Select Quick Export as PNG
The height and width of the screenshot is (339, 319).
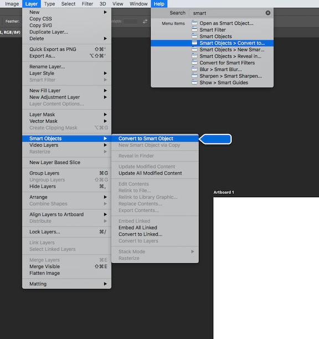click(67, 49)
